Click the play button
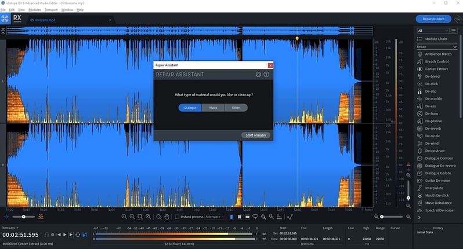This screenshot has width=463, height=249. click(65, 235)
